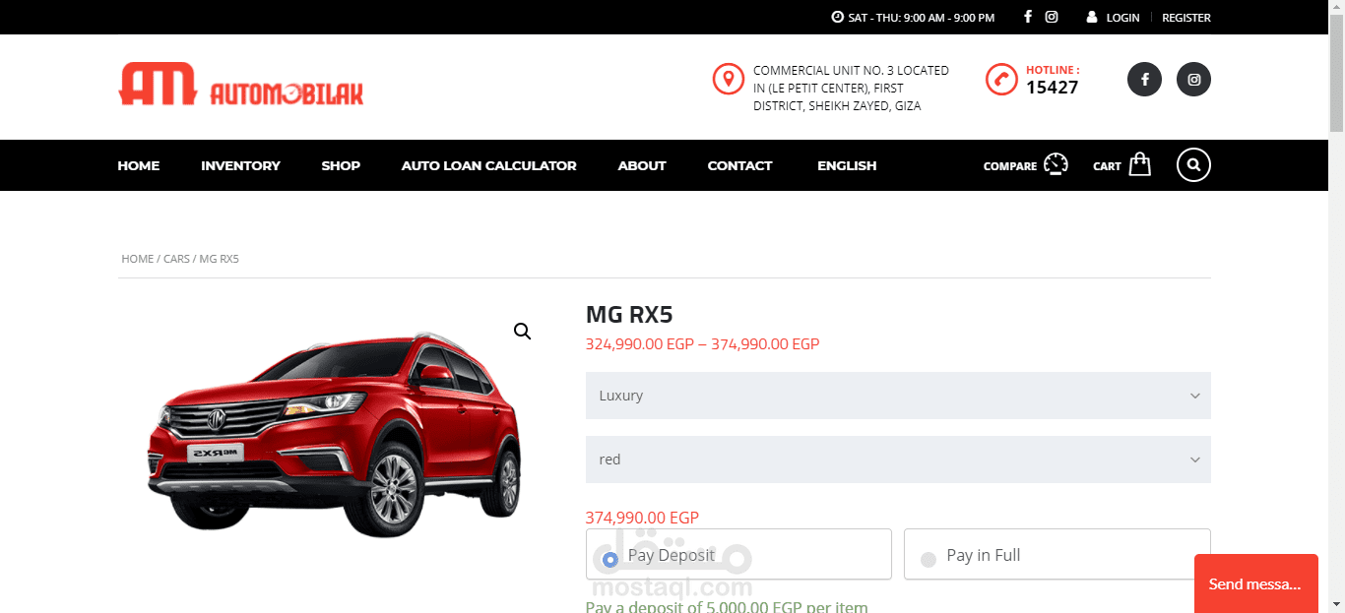Open the About menu item
The image size is (1345, 613).
pyautogui.click(x=642, y=165)
